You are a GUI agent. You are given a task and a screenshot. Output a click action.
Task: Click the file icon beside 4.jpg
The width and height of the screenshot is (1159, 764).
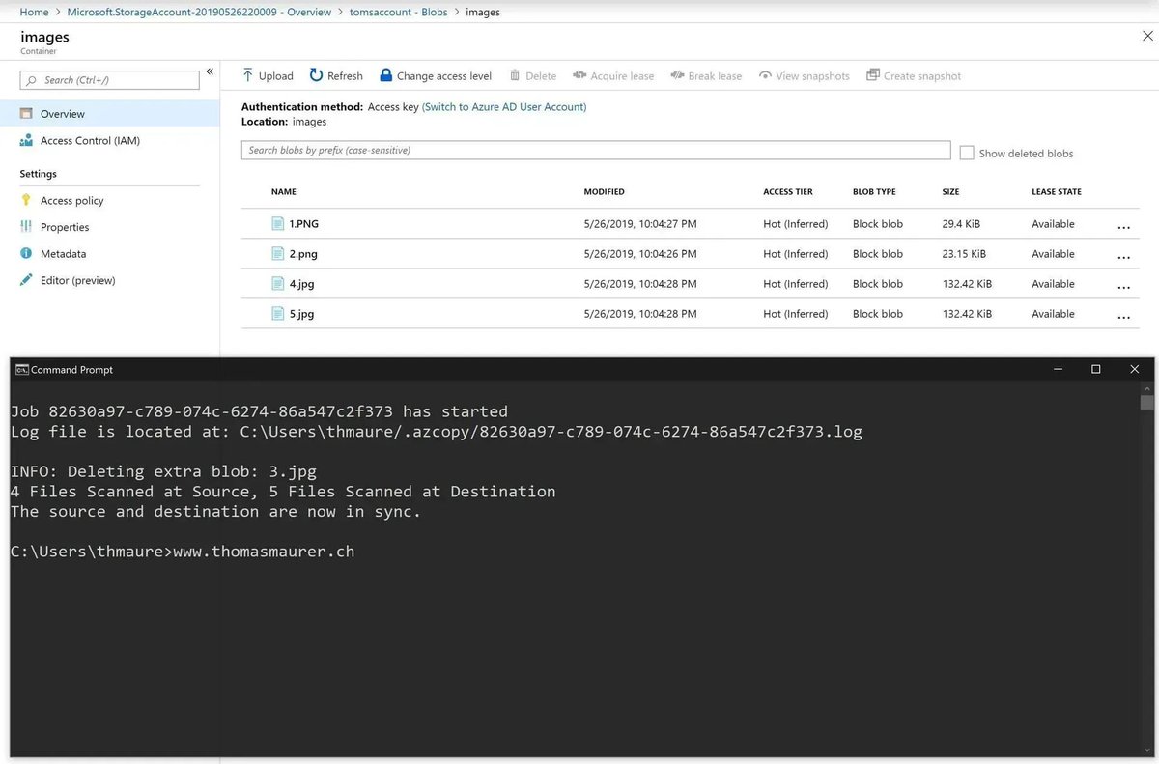tap(278, 283)
